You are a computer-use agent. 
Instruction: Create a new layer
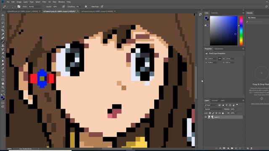236,148
